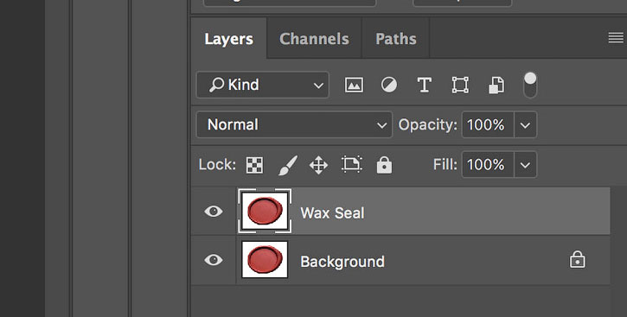The image size is (627, 317).
Task: Toggle layer filtering switch on or off
Action: pos(530,85)
